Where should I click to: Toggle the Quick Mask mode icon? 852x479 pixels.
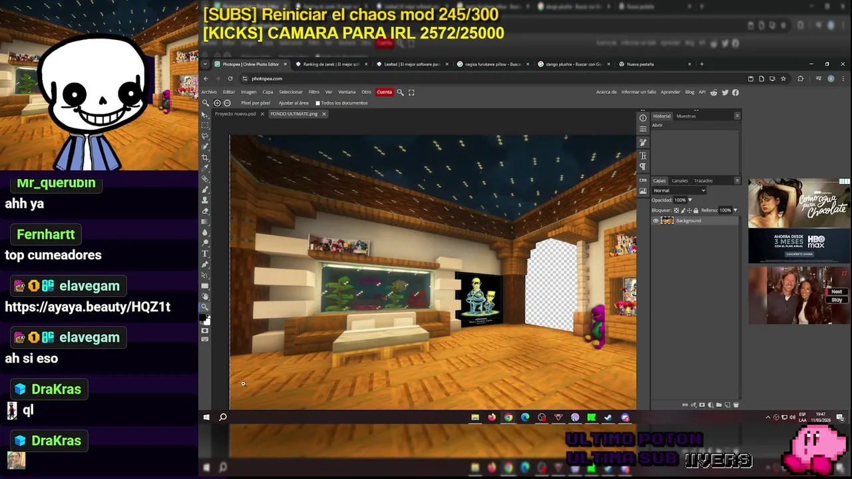(x=205, y=330)
